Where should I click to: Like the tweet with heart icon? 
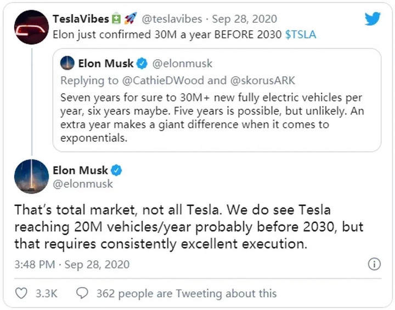(x=21, y=293)
